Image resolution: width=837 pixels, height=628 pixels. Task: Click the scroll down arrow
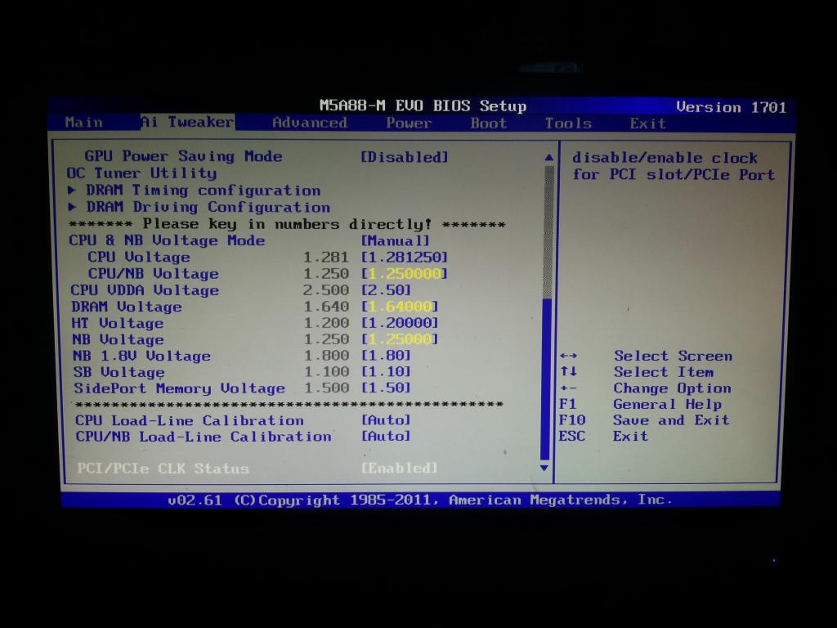(544, 468)
